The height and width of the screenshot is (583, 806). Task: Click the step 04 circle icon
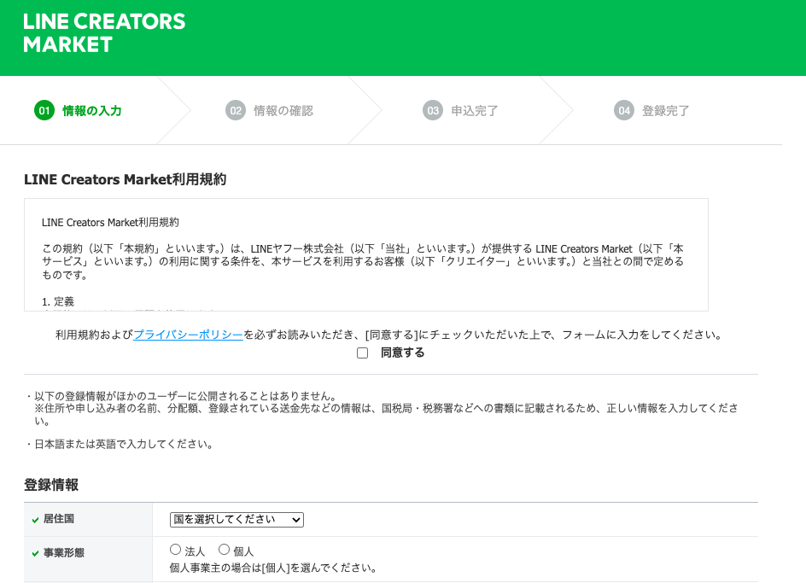(624, 110)
